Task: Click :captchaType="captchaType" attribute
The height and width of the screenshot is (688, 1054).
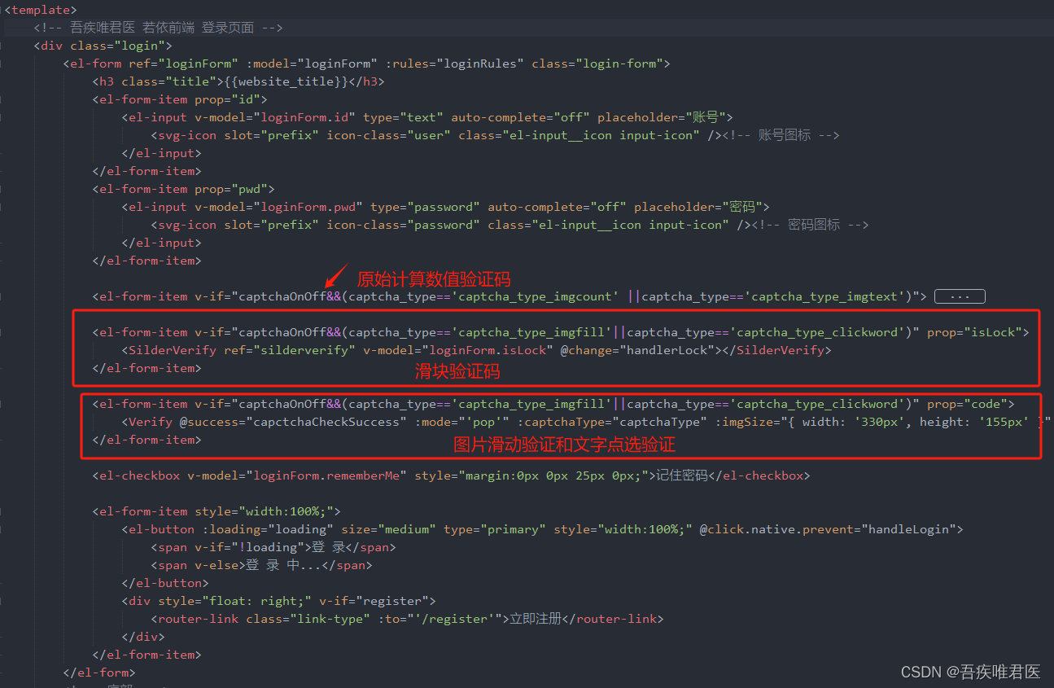Action: pos(613,422)
